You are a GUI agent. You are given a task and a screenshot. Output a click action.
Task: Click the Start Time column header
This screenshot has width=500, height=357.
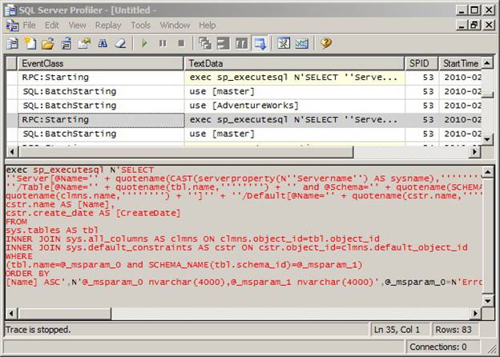(460, 63)
